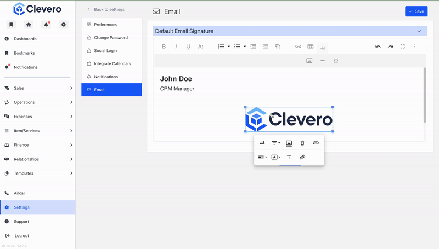The height and width of the screenshot is (249, 439).
Task: Click the plus circle quick-add icon
Action: [64, 25]
